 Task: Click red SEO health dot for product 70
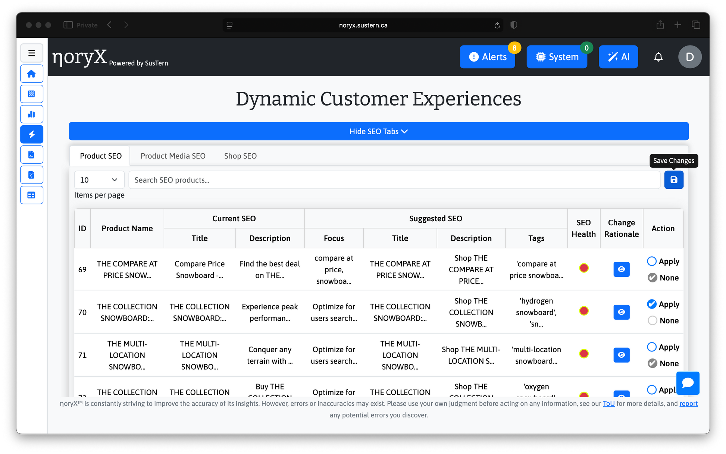584,311
